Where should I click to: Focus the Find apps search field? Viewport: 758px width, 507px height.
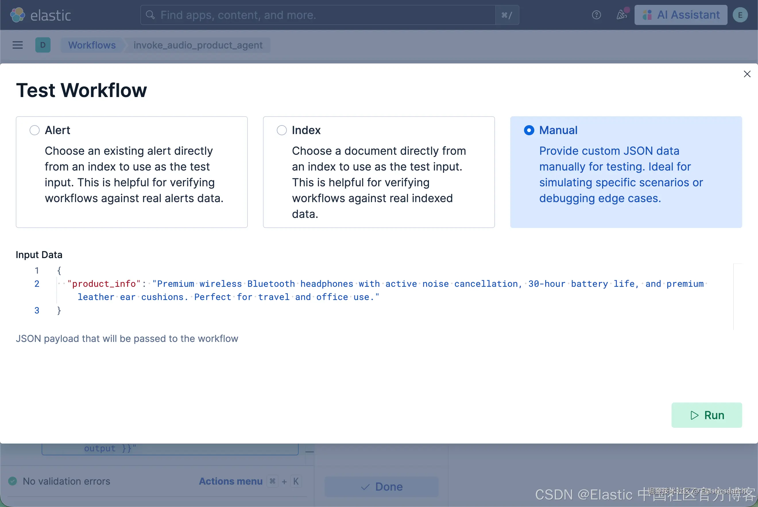pos(323,15)
